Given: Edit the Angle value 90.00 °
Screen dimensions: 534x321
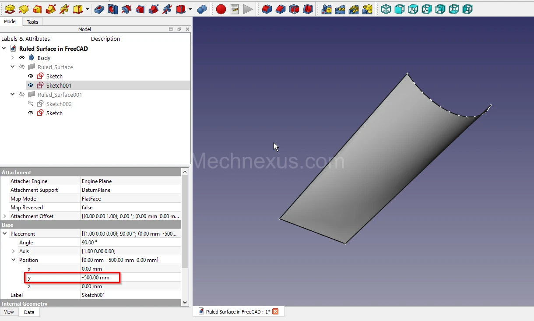Looking at the screenshot, I should [x=130, y=243].
